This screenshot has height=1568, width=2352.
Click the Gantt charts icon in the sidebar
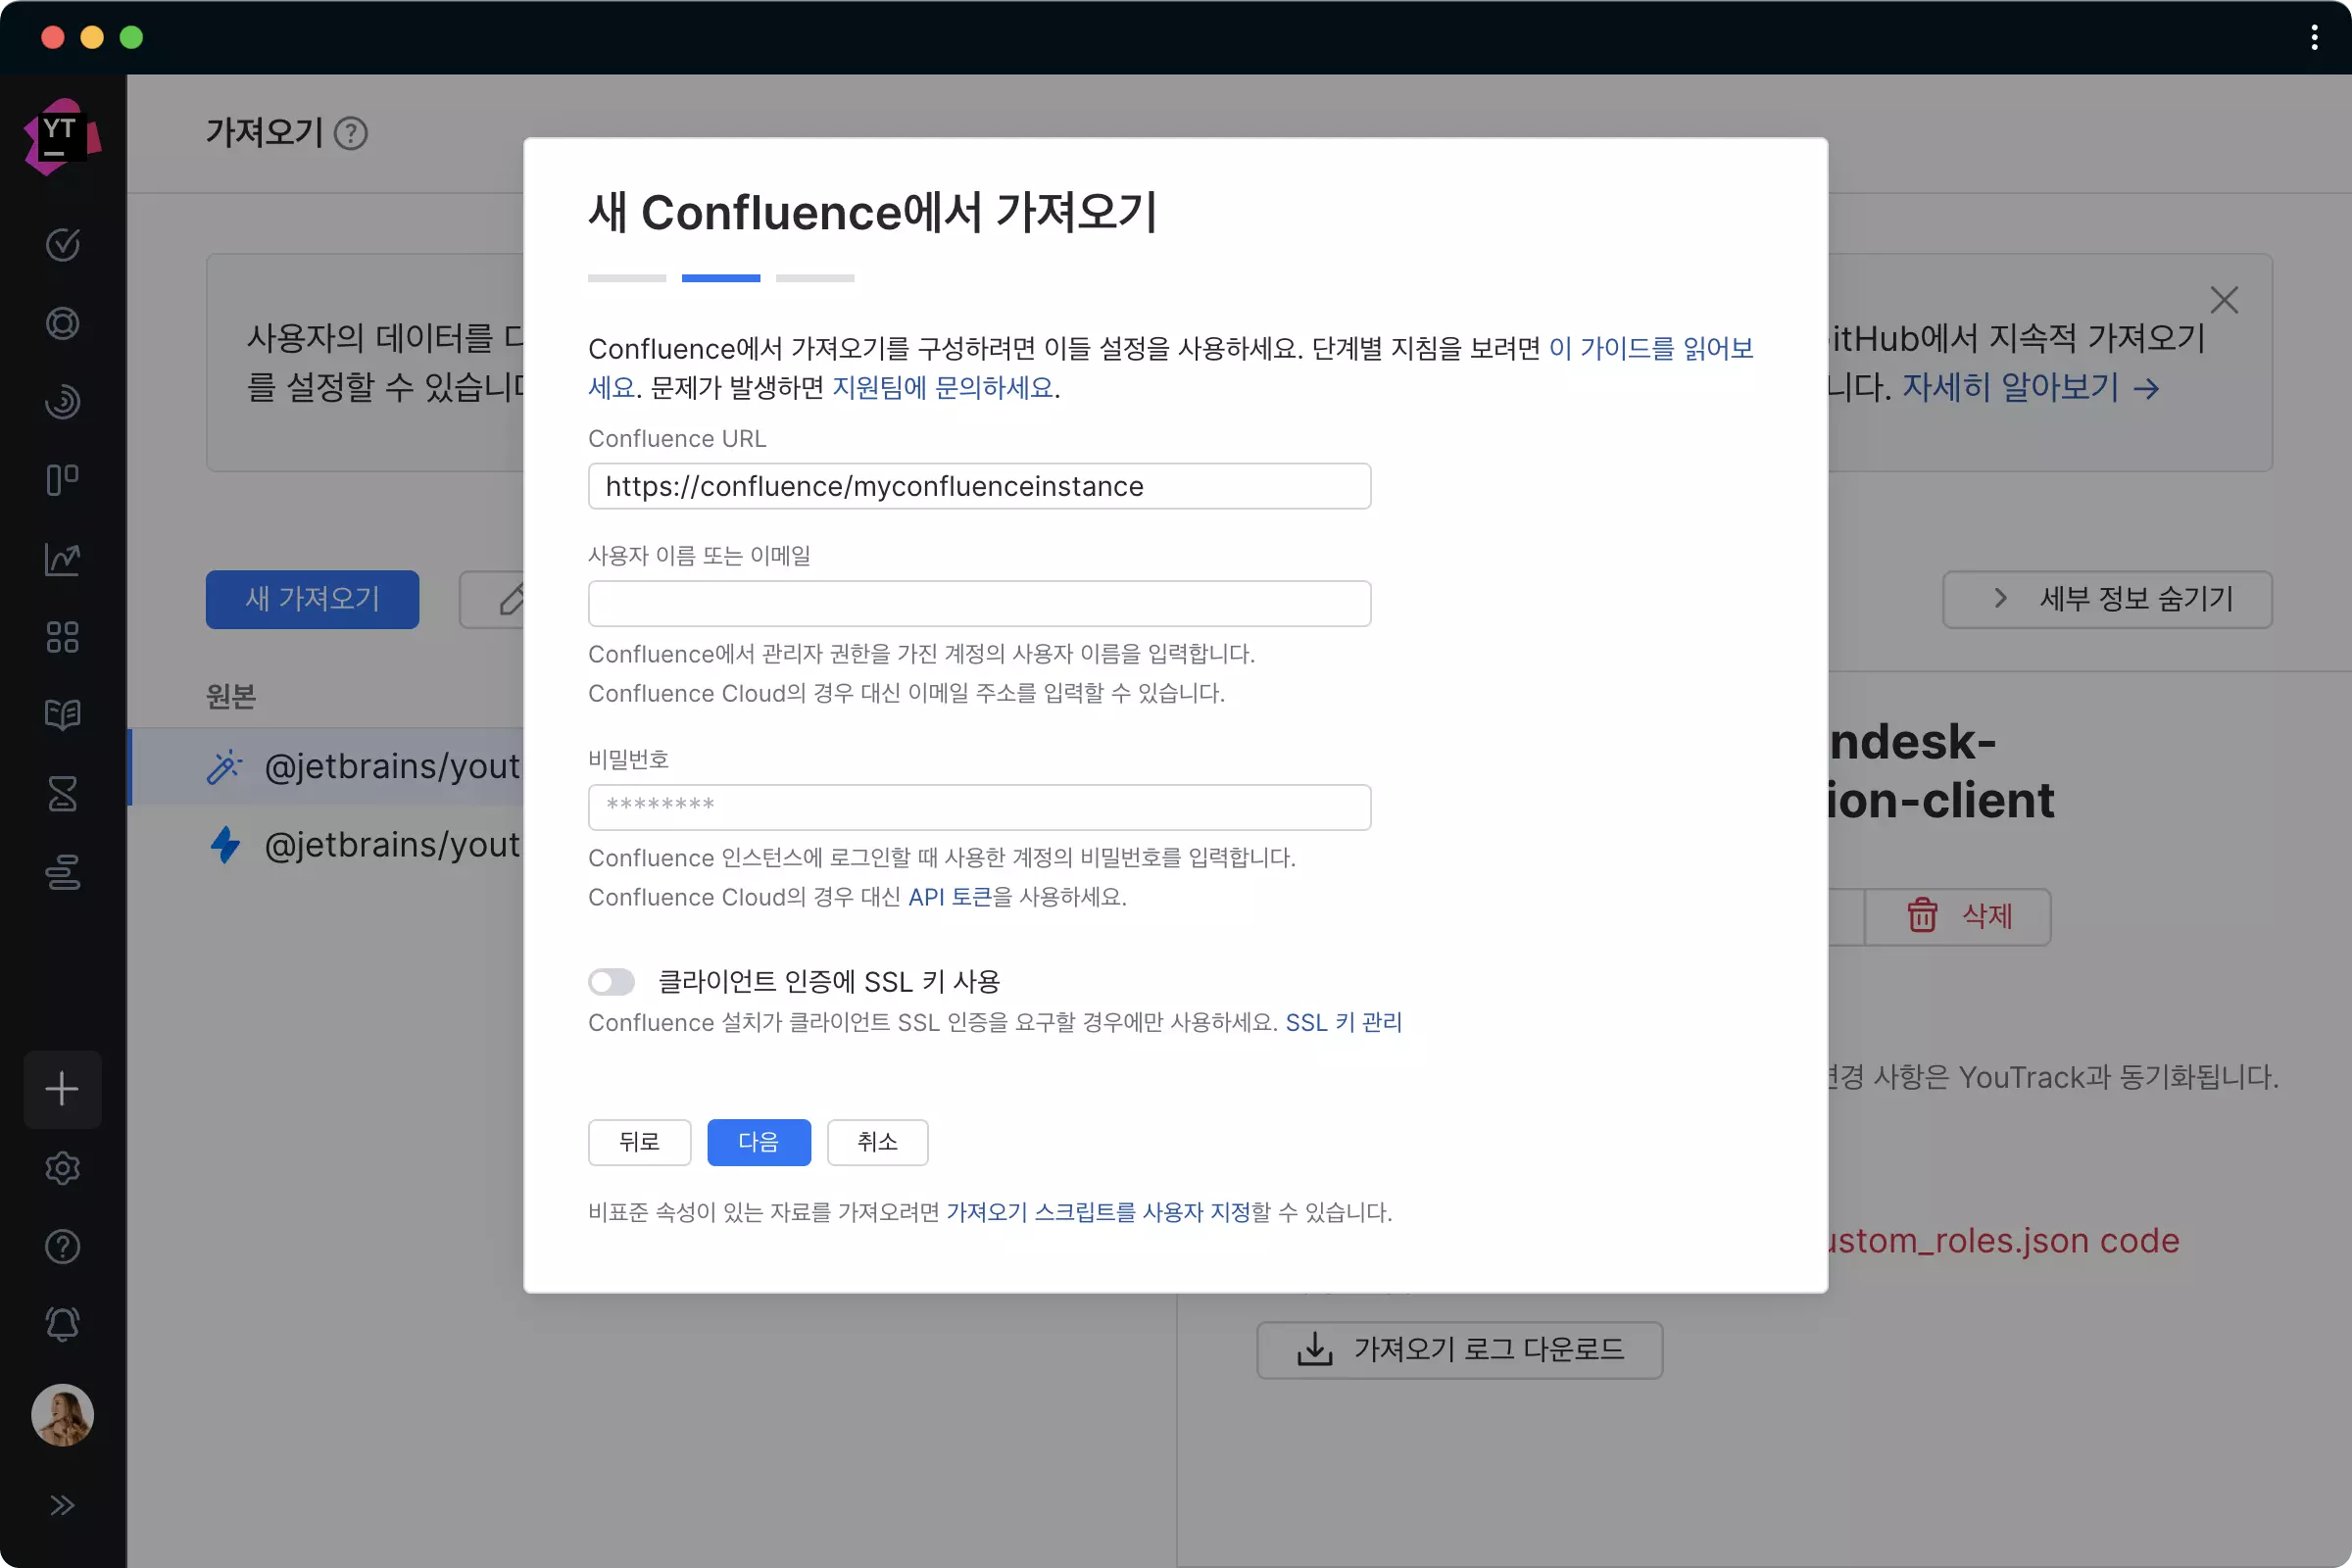(63, 872)
